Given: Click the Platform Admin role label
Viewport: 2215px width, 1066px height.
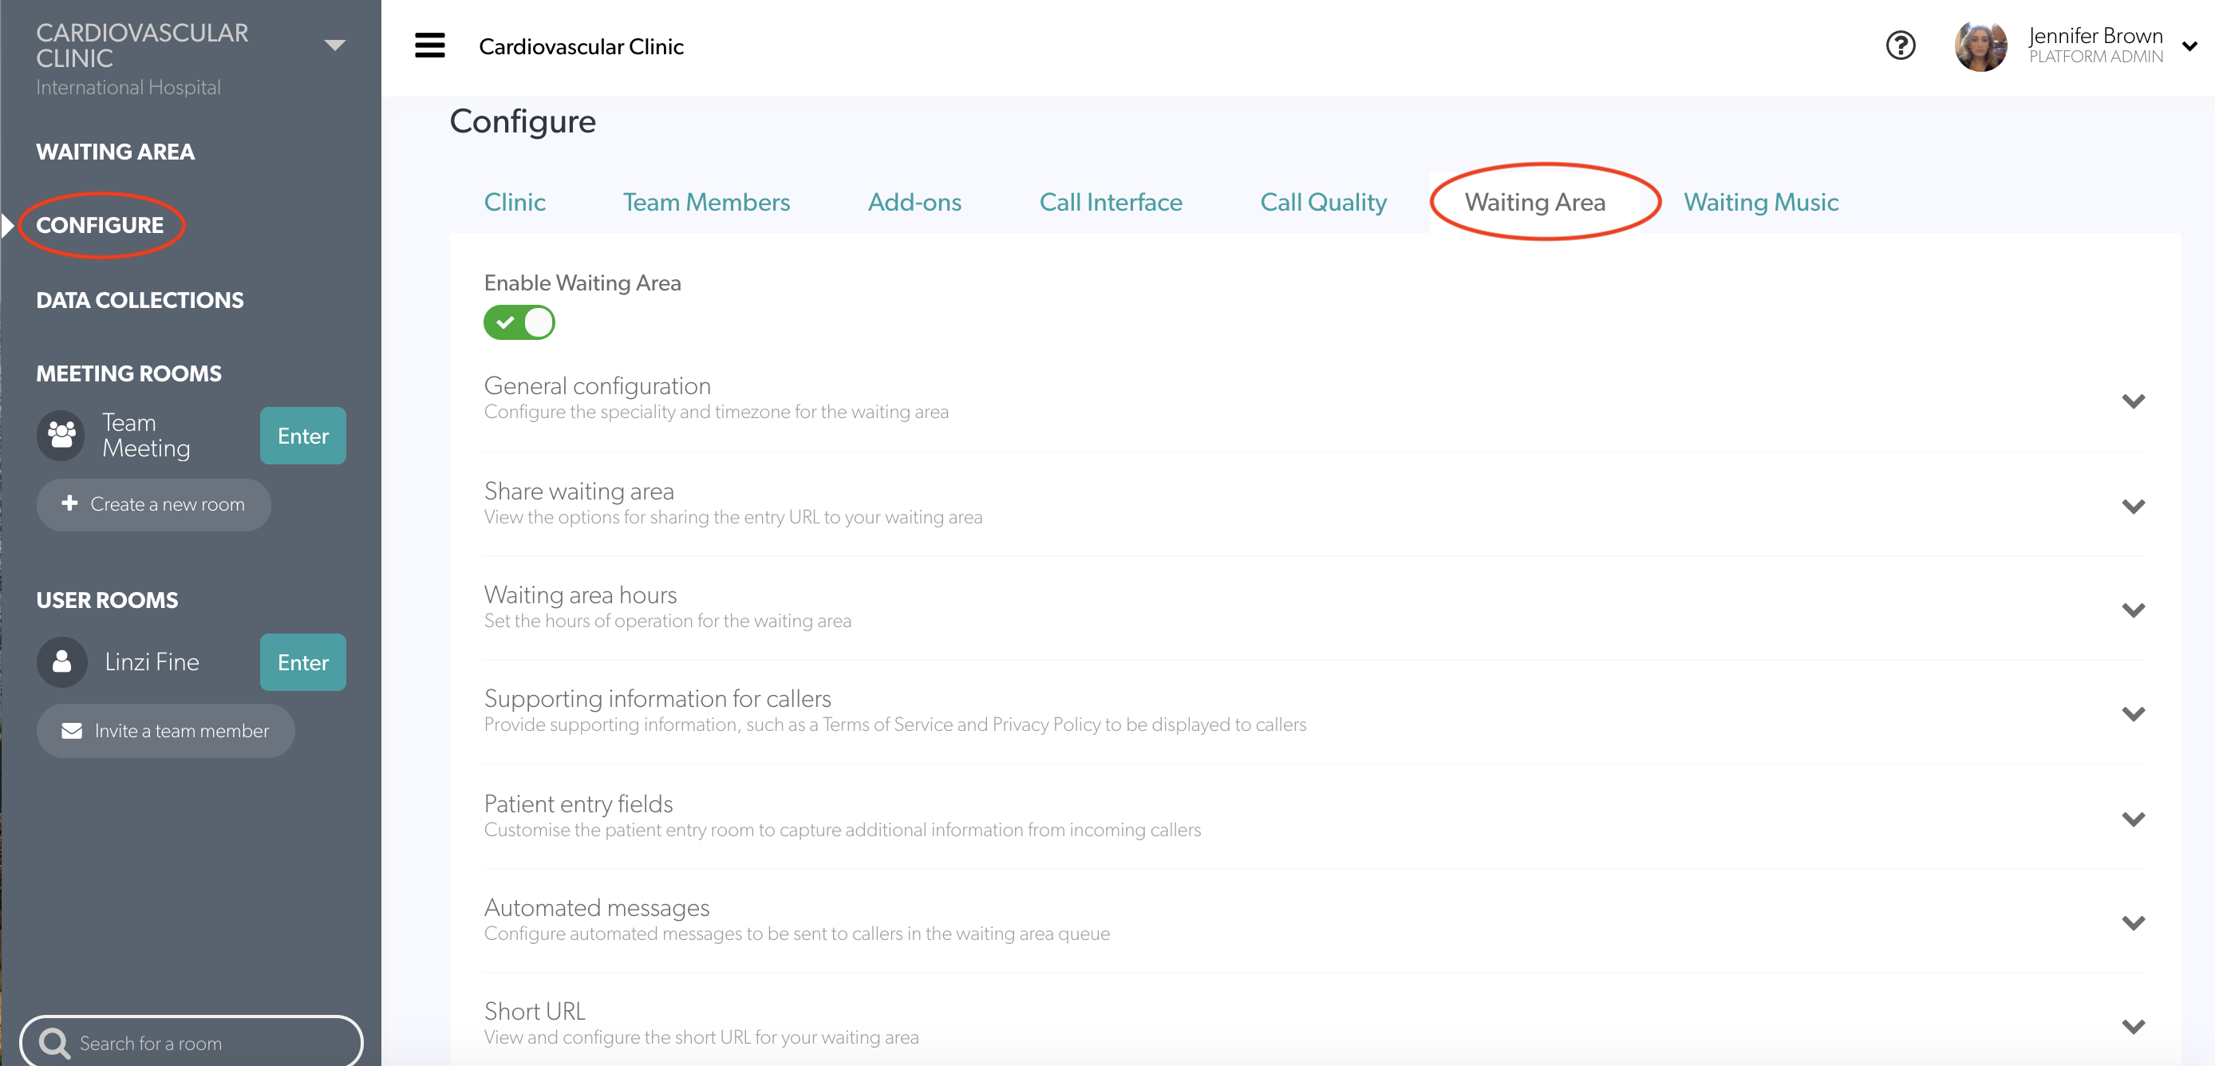Looking at the screenshot, I should tap(2095, 57).
